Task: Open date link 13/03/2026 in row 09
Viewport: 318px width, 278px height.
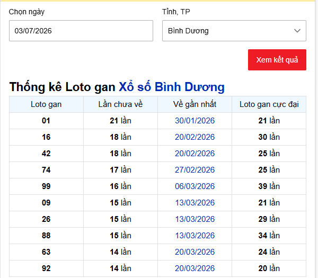Action: click(195, 203)
